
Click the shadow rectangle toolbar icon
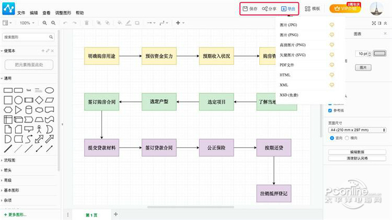coord(137,23)
